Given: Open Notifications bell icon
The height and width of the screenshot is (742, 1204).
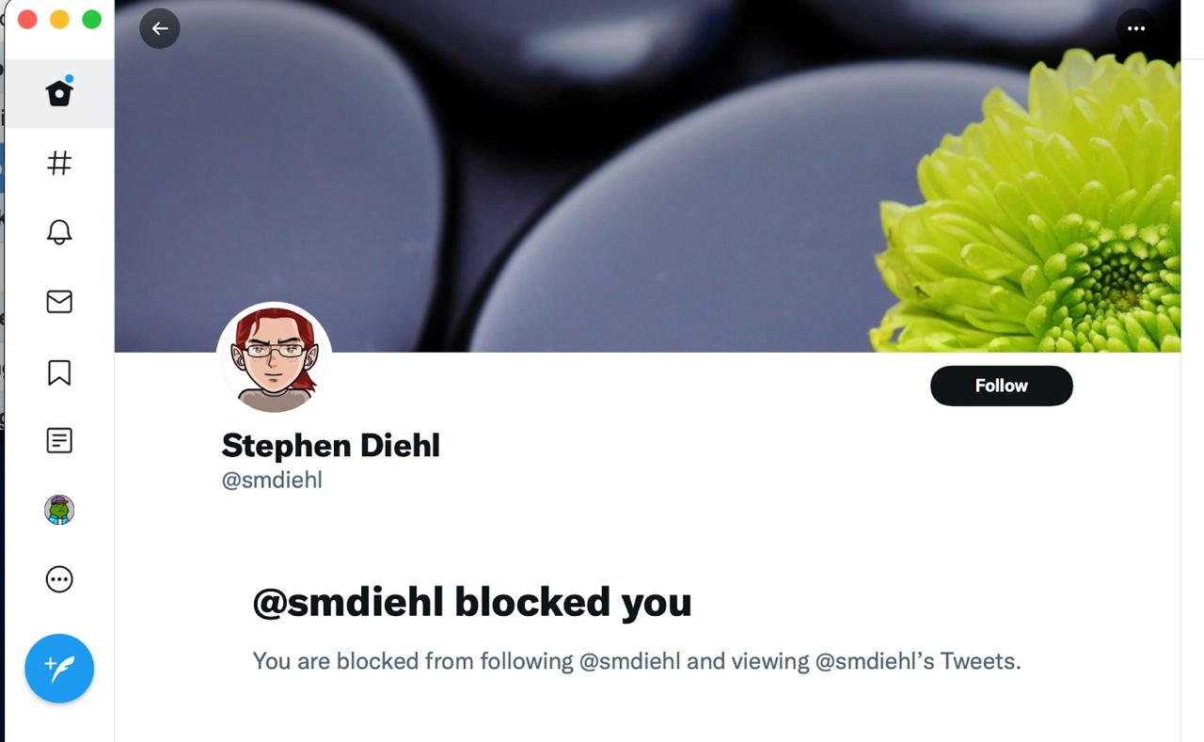Looking at the screenshot, I should [59, 232].
